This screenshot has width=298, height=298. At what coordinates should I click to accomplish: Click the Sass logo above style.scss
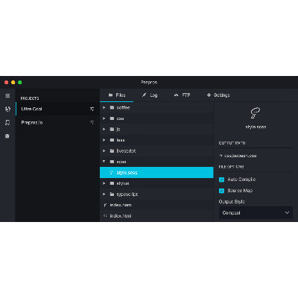(256, 113)
